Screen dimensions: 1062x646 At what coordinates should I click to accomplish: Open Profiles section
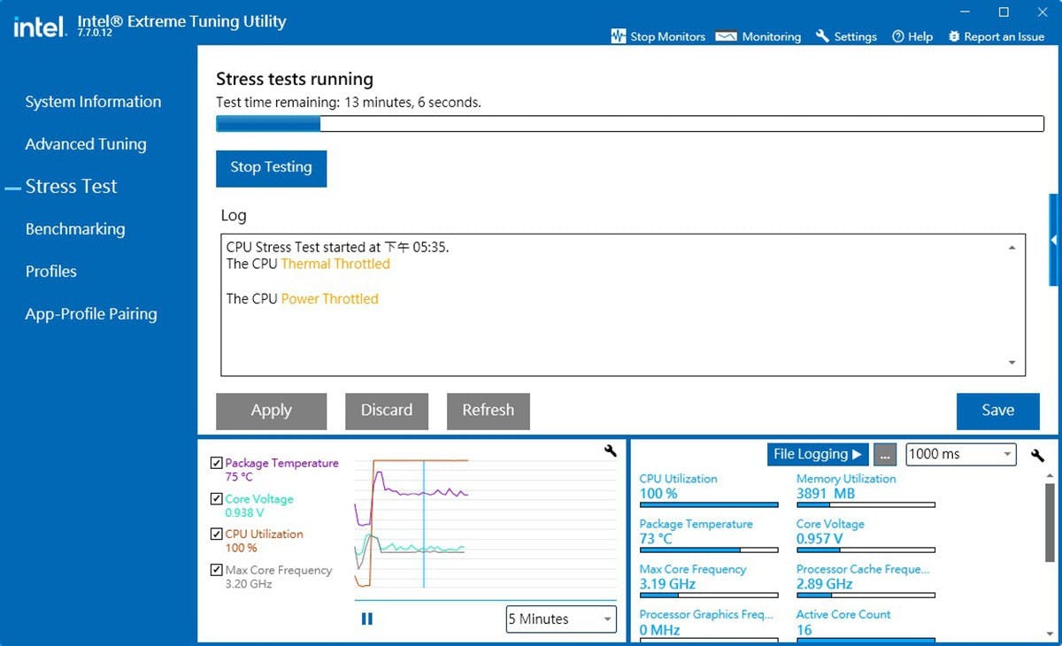pyautogui.click(x=51, y=272)
